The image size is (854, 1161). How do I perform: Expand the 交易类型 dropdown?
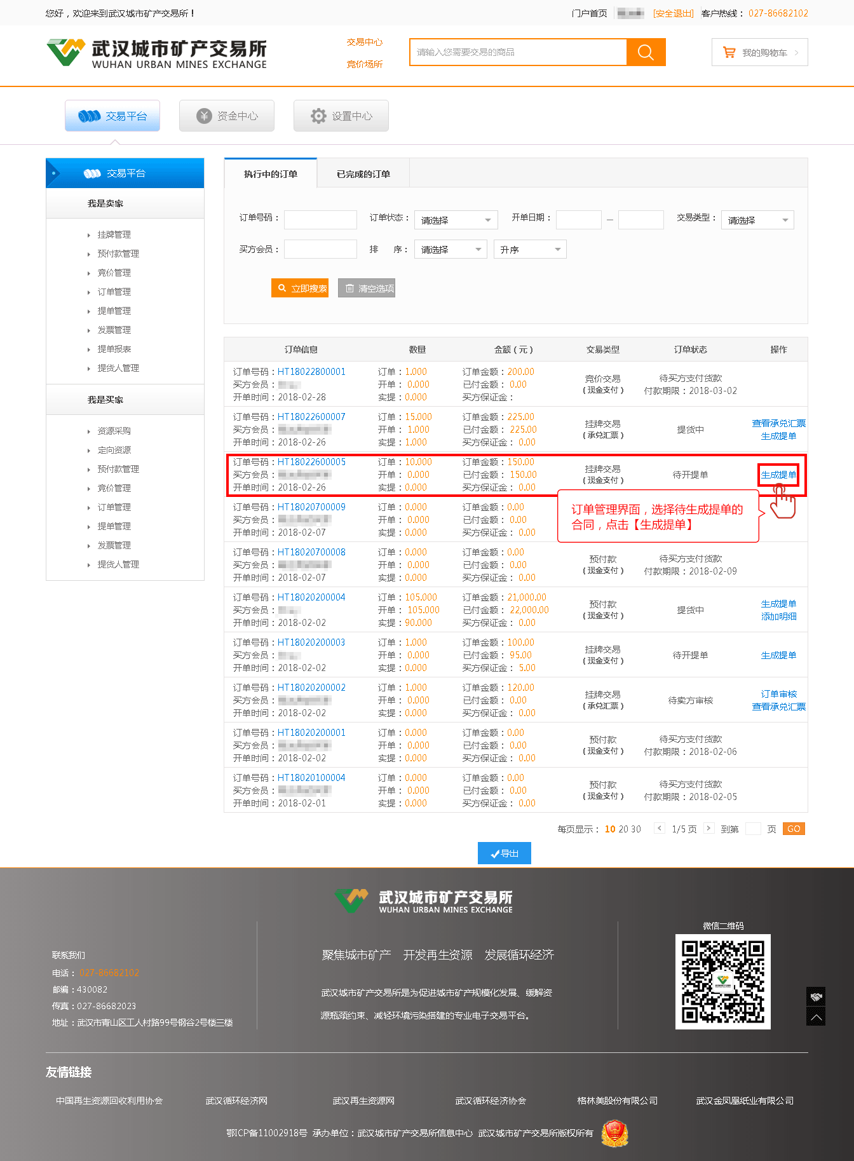(x=757, y=221)
